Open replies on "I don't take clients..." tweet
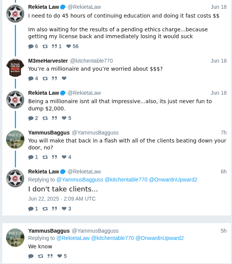The width and height of the screenshot is (232, 264). pos(33,209)
